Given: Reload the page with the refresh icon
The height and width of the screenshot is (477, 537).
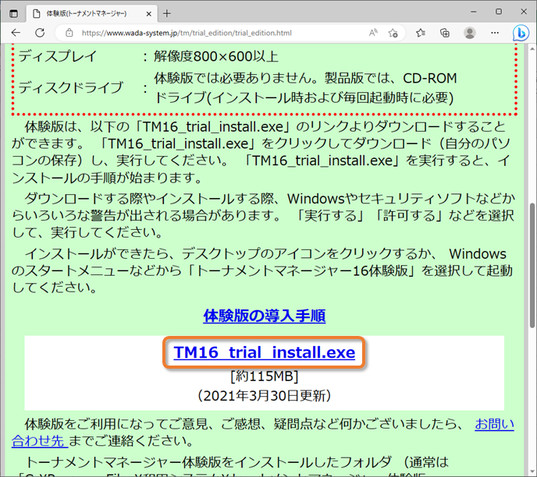Looking at the screenshot, I should tap(42, 33).
